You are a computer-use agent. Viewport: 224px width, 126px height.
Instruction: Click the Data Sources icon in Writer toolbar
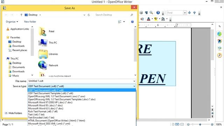point(141,13)
